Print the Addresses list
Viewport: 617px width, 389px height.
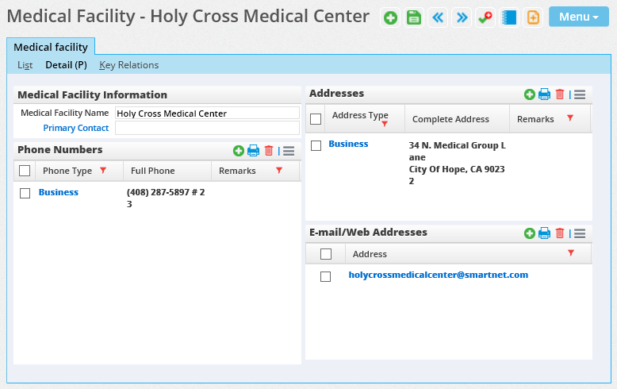tap(545, 94)
